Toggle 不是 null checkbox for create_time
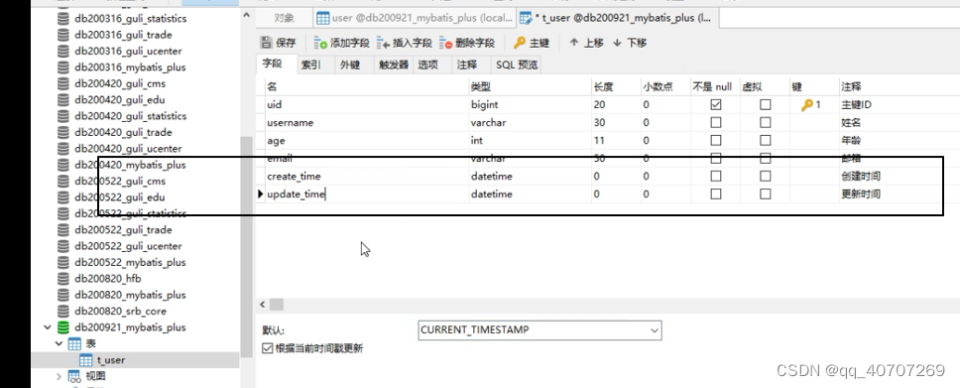This screenshot has height=388, width=960. (x=716, y=177)
